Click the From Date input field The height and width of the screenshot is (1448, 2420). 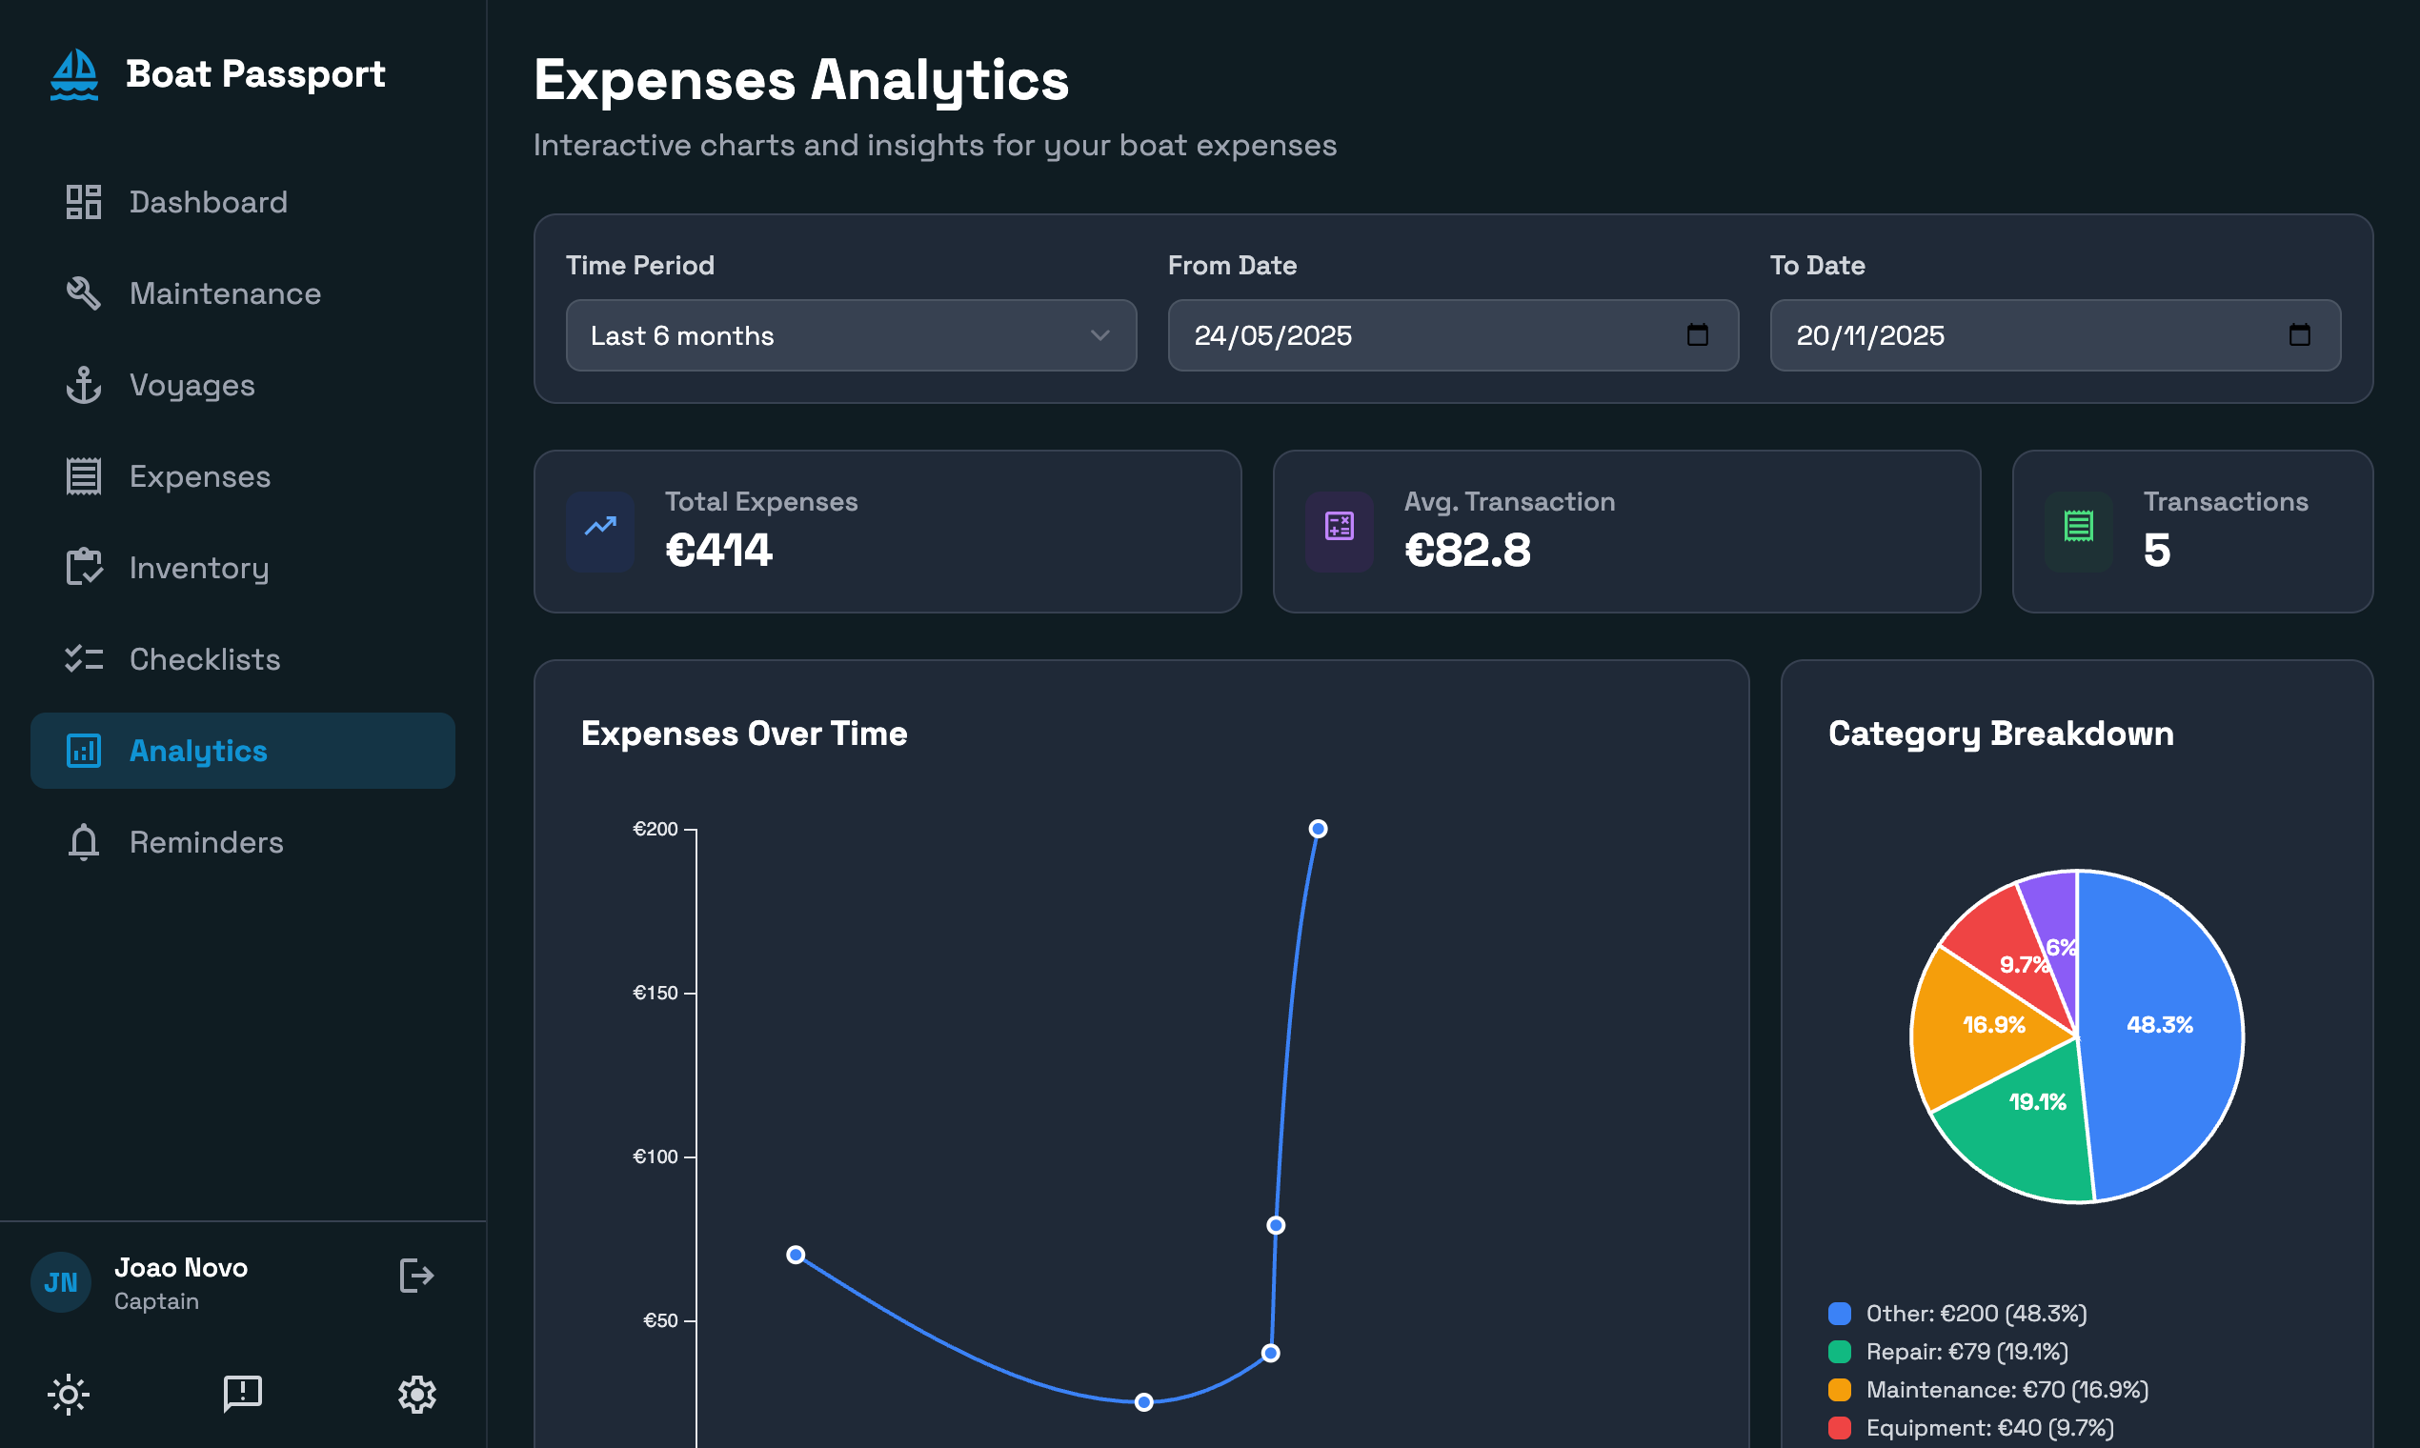pyautogui.click(x=1415, y=334)
